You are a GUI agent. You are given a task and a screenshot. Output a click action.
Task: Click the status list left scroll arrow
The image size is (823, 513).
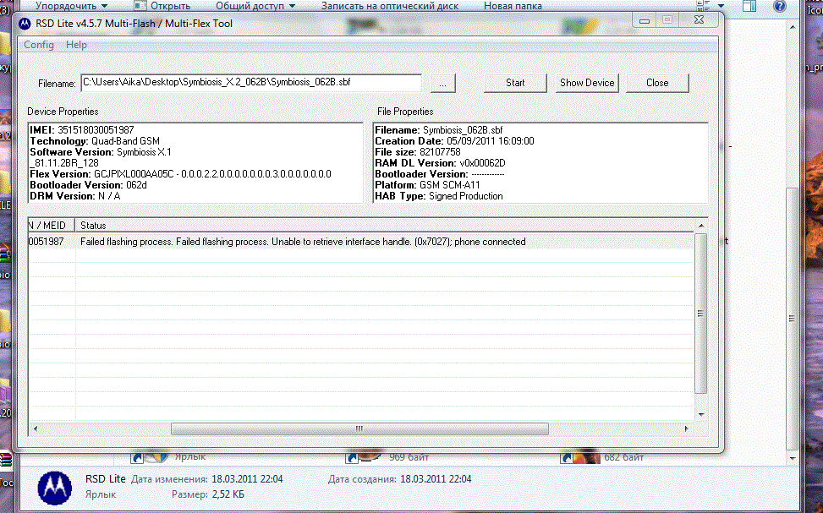35,428
